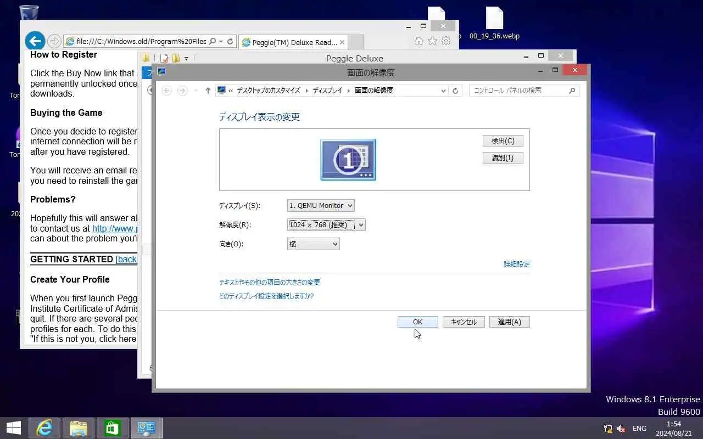Open recent locations dropdown in resolution window
This screenshot has width=703, height=439.
(196, 91)
